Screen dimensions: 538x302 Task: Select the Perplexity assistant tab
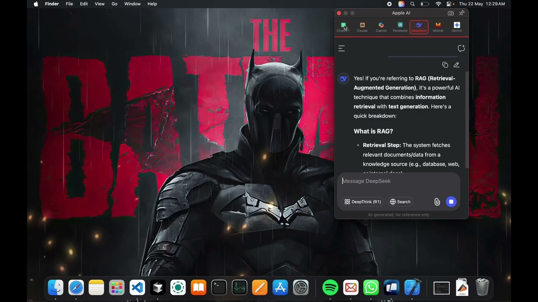point(400,27)
